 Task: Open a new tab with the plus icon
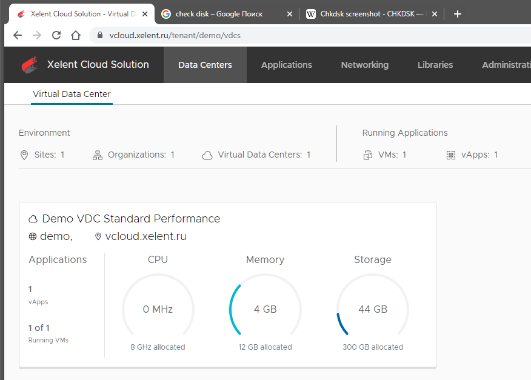[458, 14]
